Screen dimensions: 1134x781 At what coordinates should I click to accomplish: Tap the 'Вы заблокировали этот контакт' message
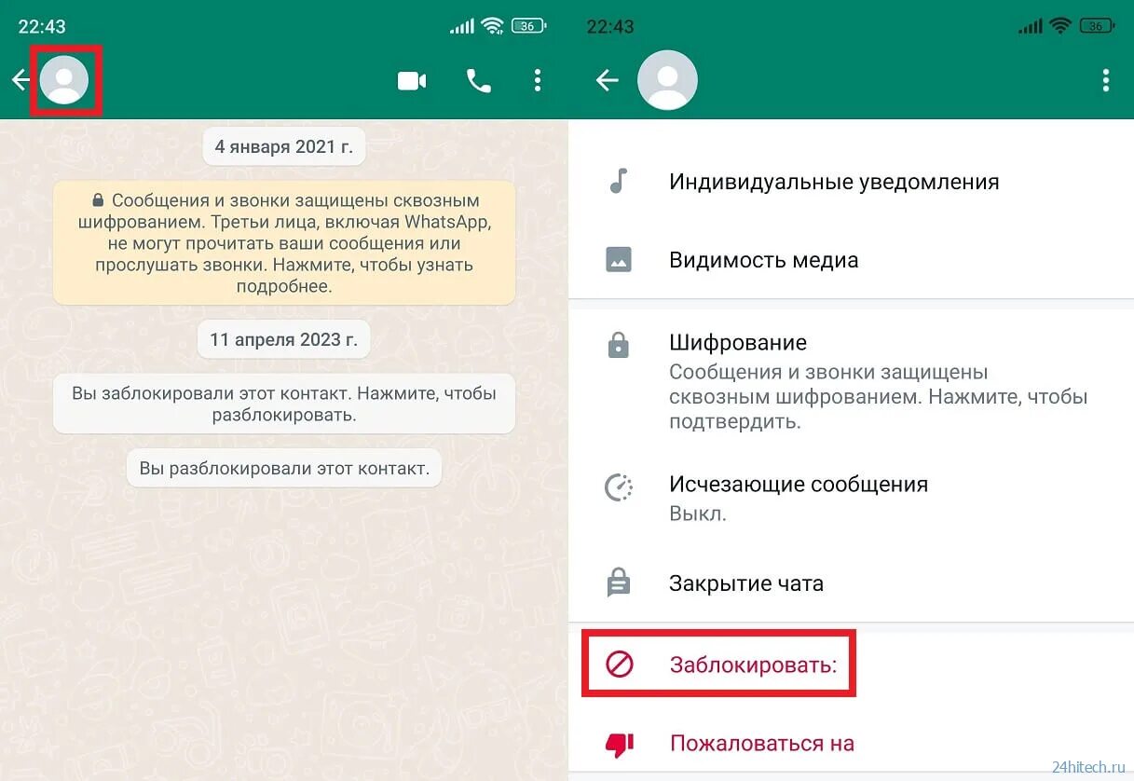pos(284,404)
